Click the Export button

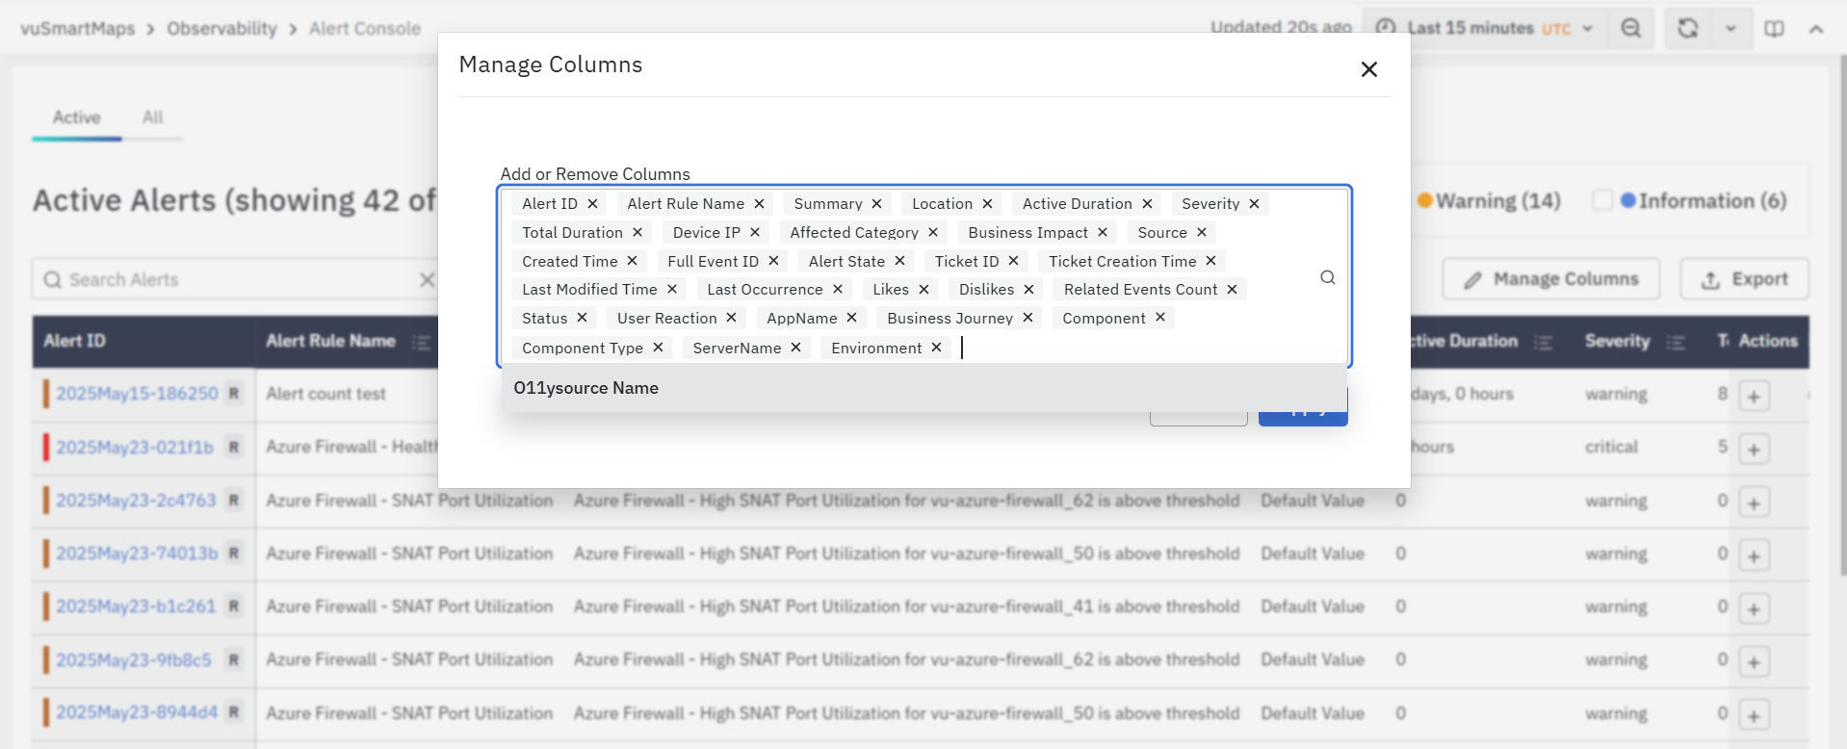1744,279
